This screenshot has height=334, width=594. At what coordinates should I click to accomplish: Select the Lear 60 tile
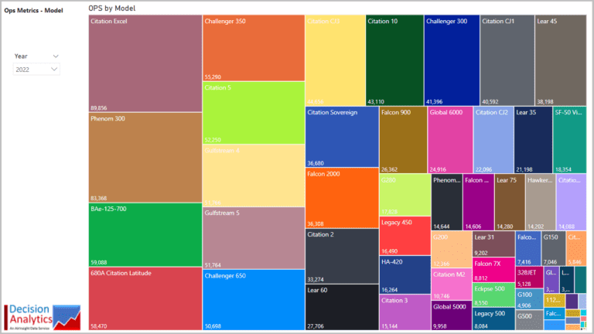pos(342,307)
